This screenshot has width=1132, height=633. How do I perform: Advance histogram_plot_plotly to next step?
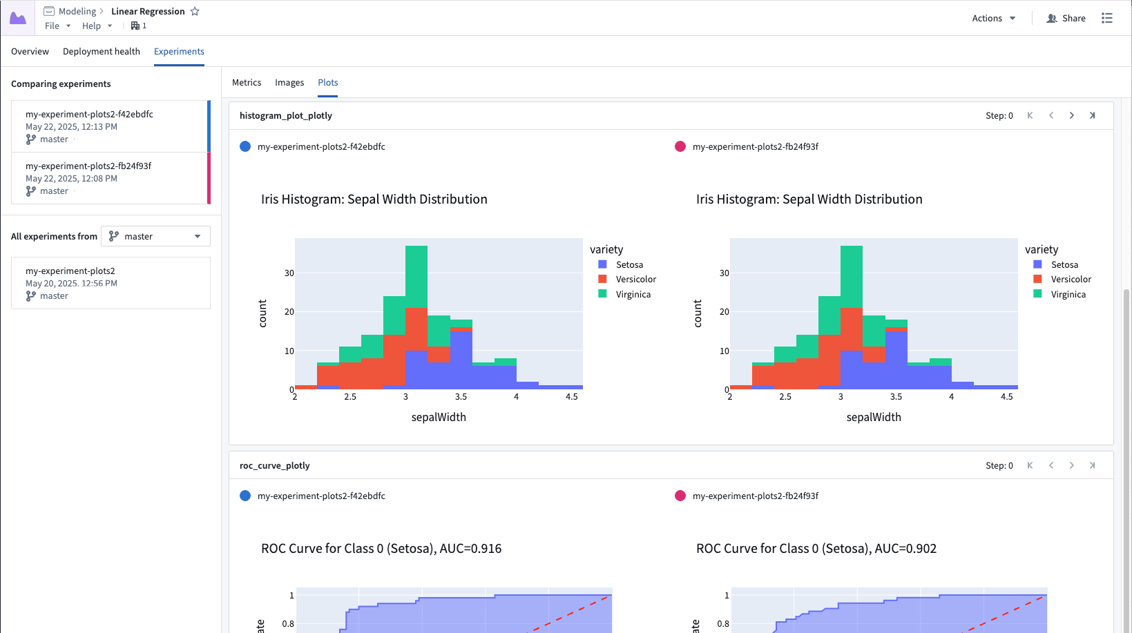click(1072, 115)
